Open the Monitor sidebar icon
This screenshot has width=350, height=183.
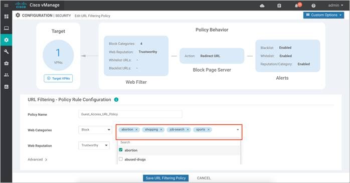click(6, 28)
